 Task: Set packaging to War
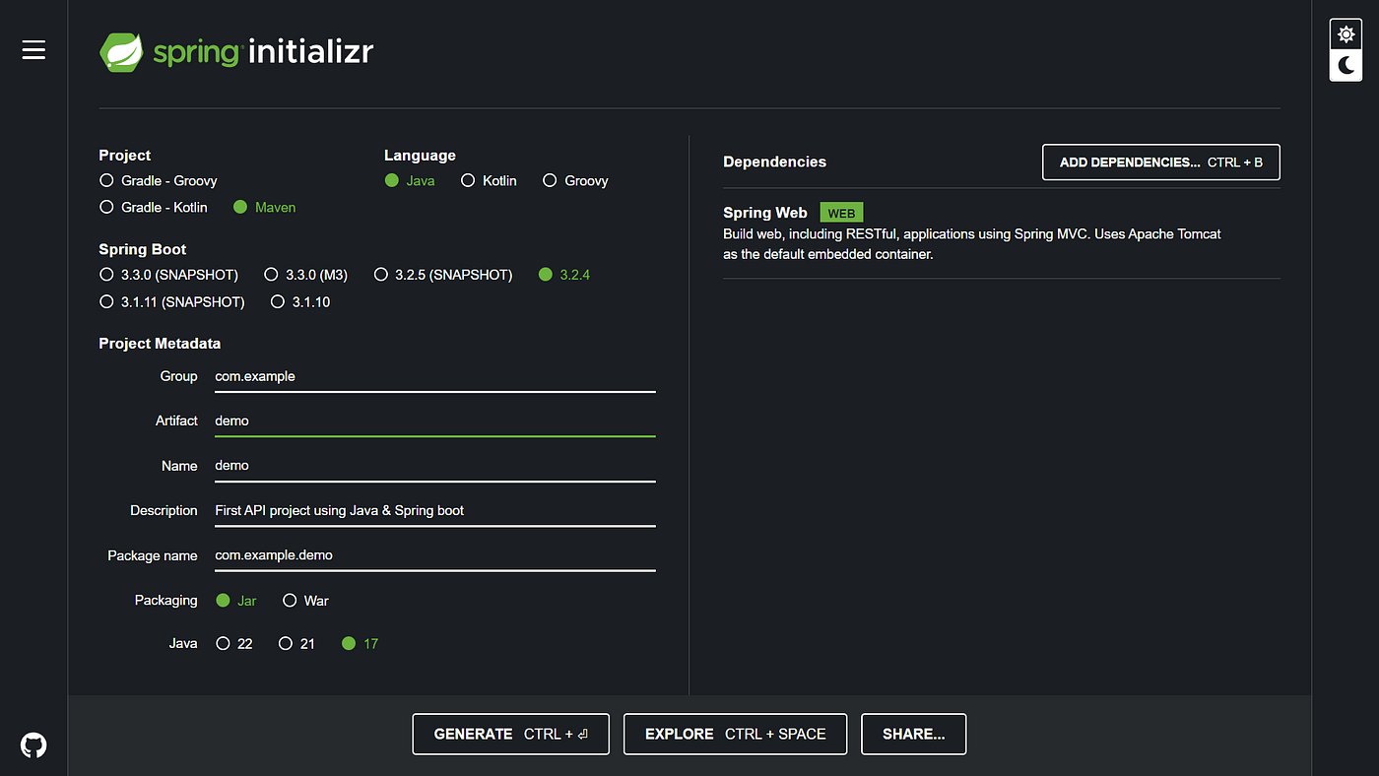tap(306, 601)
